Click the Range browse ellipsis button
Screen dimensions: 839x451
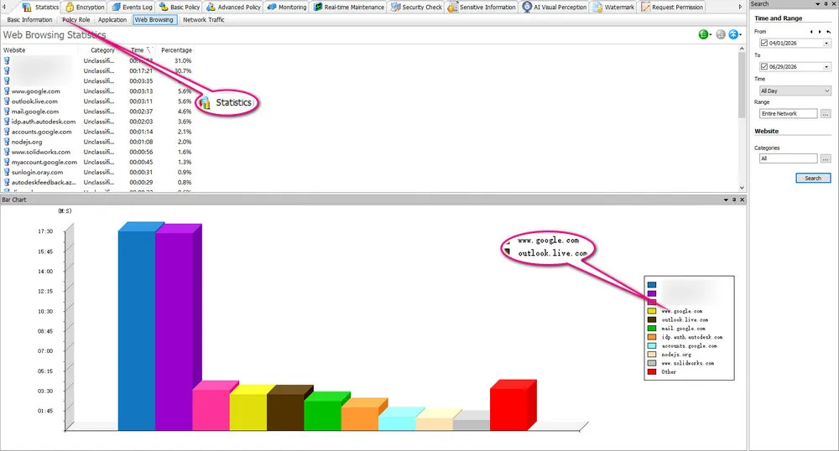tap(826, 114)
